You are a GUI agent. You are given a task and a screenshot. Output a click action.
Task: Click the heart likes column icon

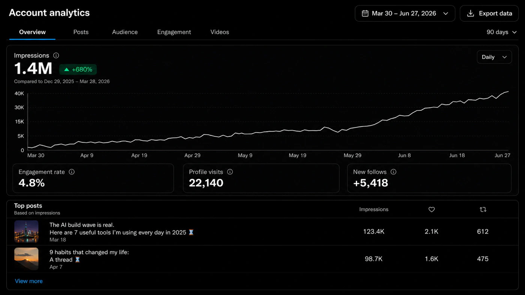point(432,210)
